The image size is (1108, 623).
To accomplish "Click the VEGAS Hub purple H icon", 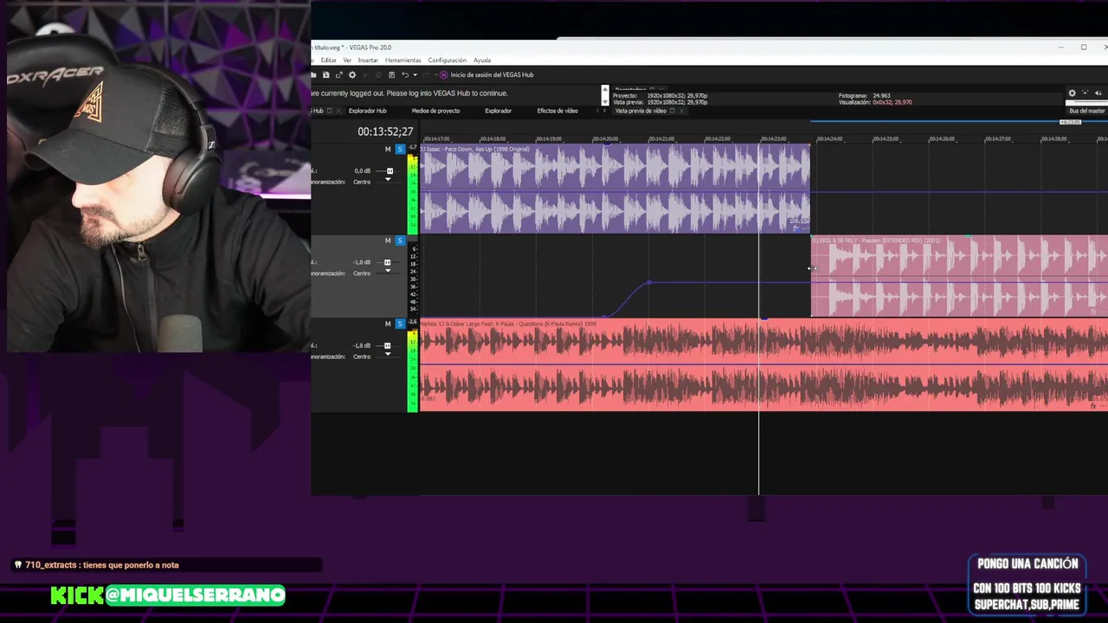I will (444, 74).
